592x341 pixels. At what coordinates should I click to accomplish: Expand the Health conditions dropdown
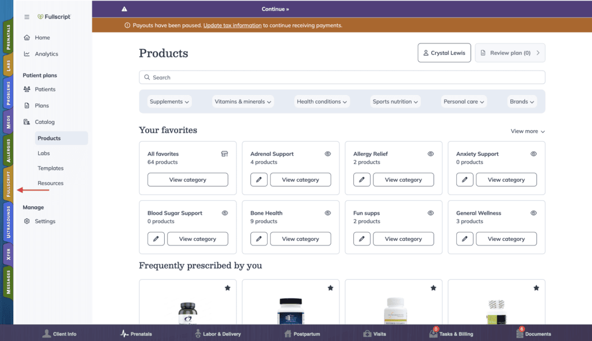click(321, 102)
